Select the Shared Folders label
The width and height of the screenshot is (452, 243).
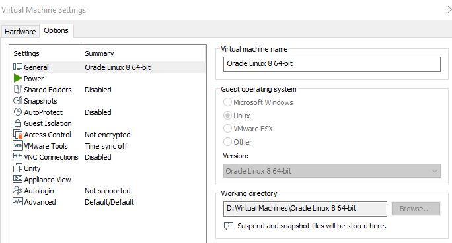click(48, 90)
